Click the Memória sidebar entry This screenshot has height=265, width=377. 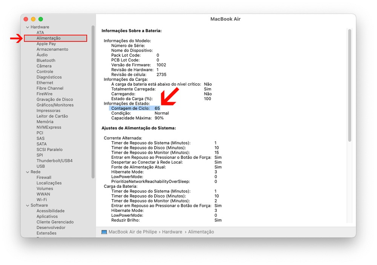[x=45, y=122]
